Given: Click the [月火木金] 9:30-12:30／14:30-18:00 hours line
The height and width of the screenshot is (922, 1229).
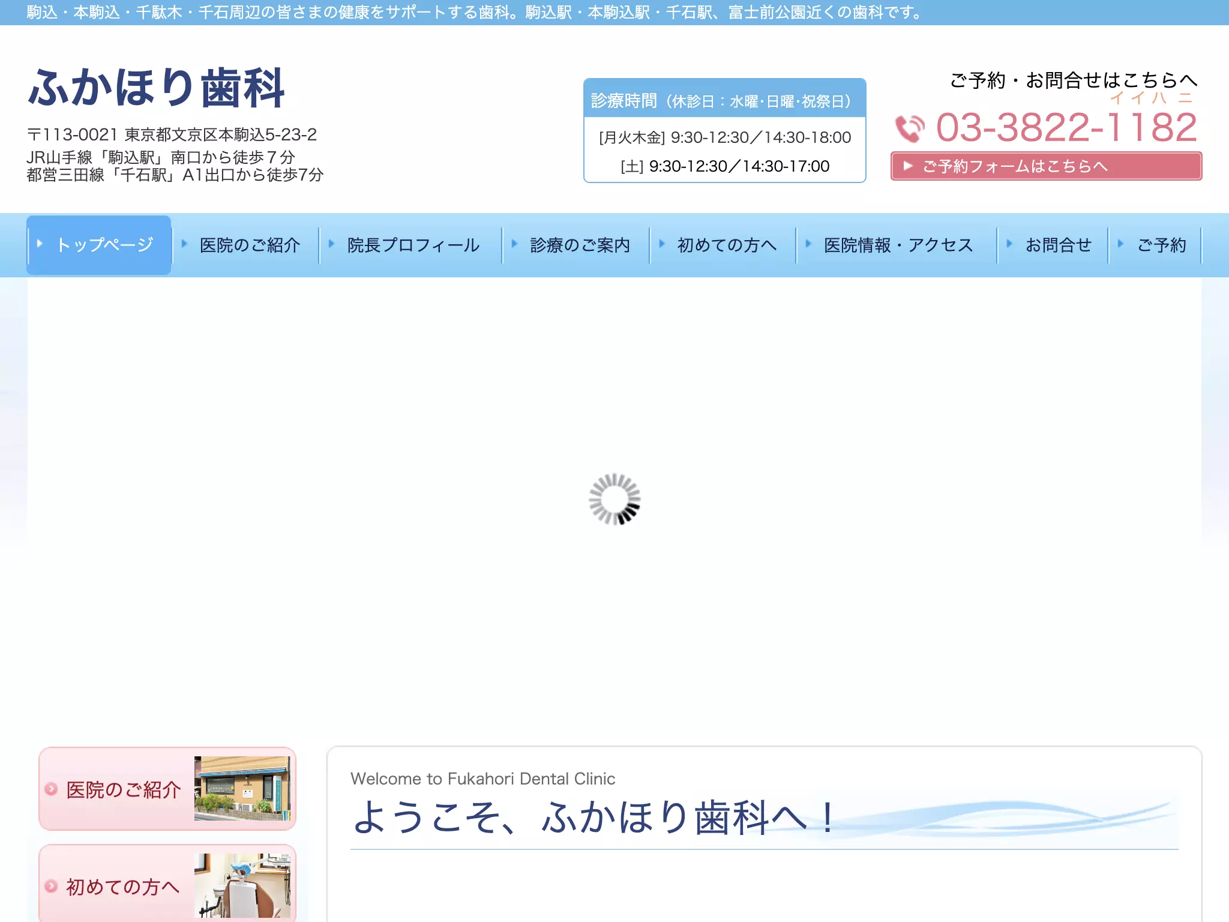Looking at the screenshot, I should (725, 137).
